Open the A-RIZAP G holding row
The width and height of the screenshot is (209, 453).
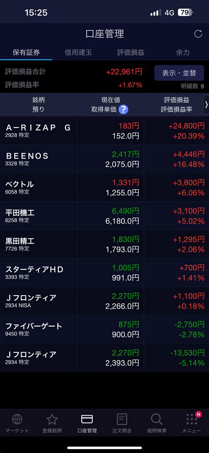104,130
